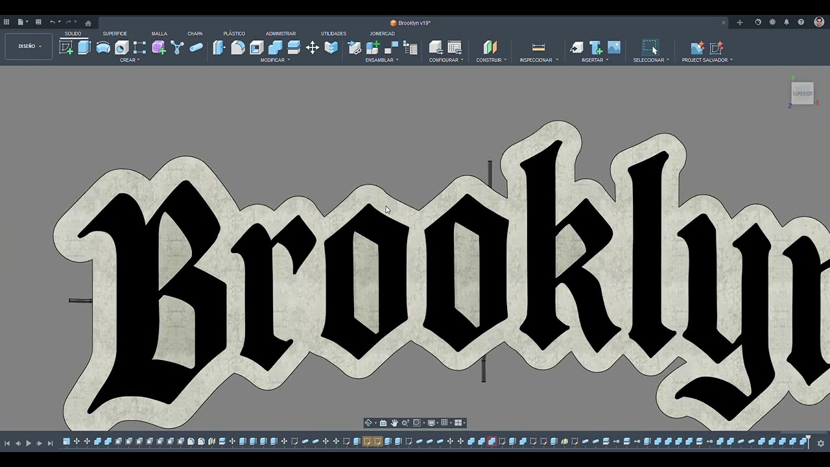Screen dimensions: 830x467
Task: Open the Project Salvador sketch generation tool
Action: 717,47
